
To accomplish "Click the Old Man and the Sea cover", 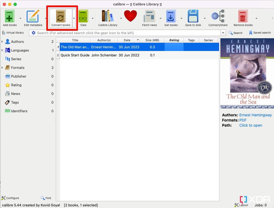I will [x=247, y=73].
